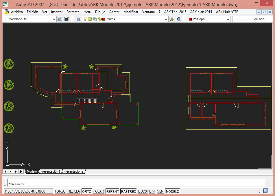
Task: Open the Muros layer dropdown list
Action: [x=166, y=19]
